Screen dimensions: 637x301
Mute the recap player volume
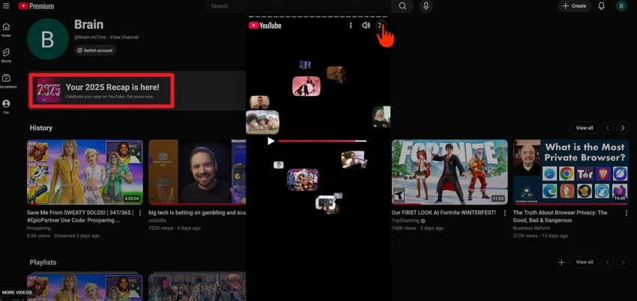(366, 25)
